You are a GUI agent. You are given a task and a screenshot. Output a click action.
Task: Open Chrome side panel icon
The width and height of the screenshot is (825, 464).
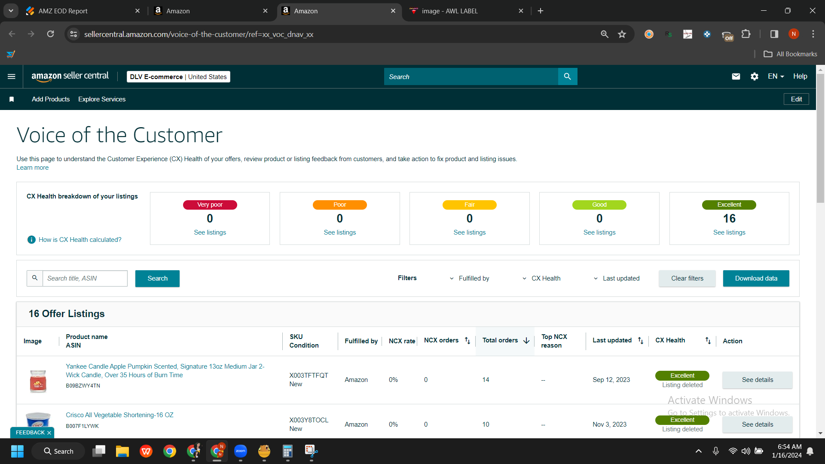(774, 34)
